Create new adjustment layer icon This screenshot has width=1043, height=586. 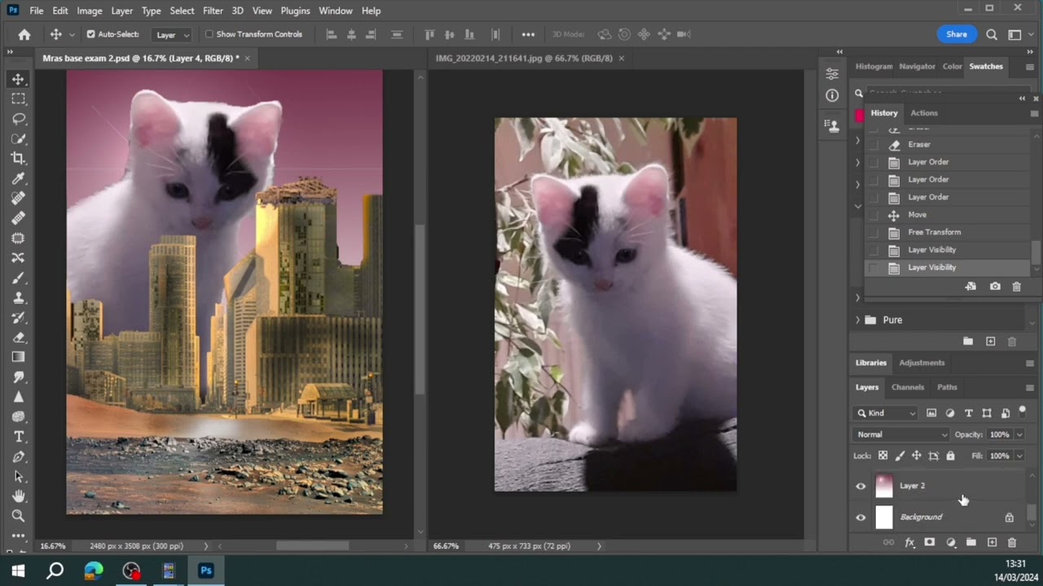(x=951, y=542)
